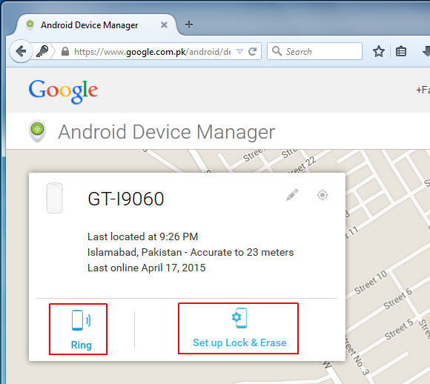
Task: Click 'Last located at 9:26 PM' text
Action: [x=142, y=236]
